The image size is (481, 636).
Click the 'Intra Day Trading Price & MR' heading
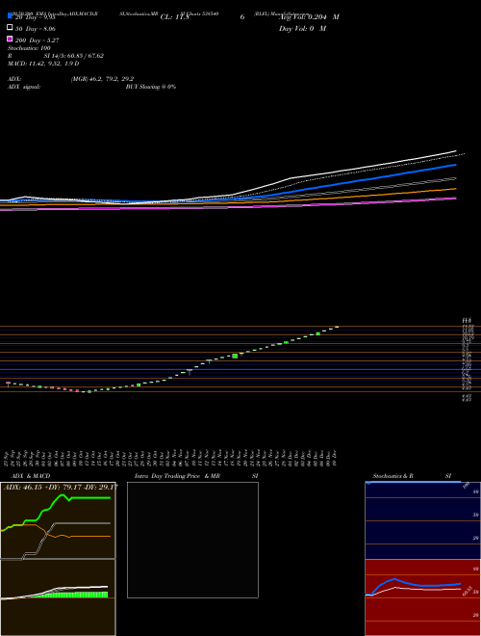[x=177, y=476]
